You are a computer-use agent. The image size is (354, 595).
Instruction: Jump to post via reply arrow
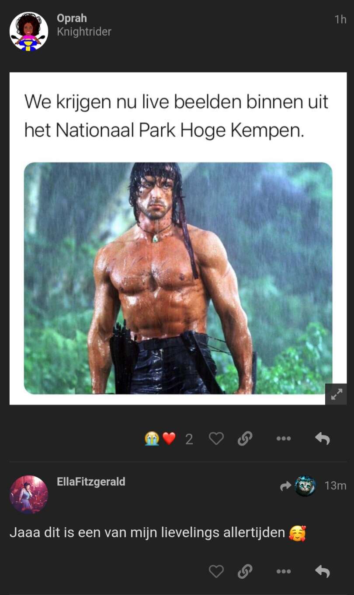(x=285, y=486)
